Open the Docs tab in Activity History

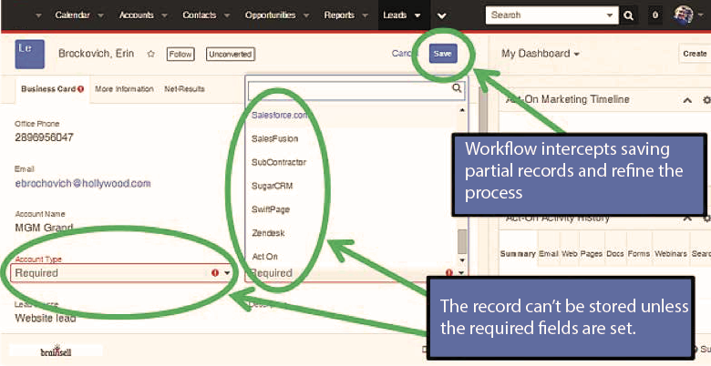coord(615,254)
